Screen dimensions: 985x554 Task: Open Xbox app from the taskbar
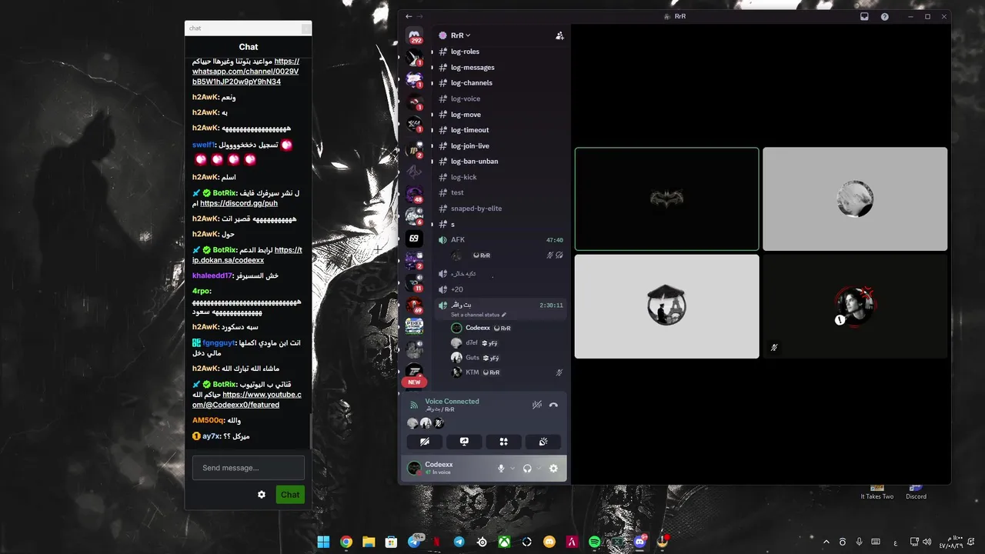504,542
